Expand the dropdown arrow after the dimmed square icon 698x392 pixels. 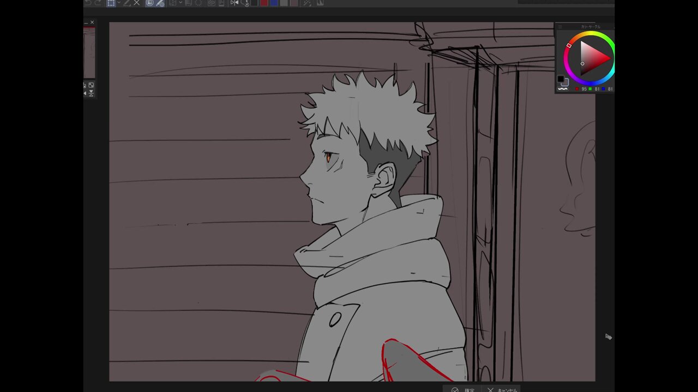[180, 3]
